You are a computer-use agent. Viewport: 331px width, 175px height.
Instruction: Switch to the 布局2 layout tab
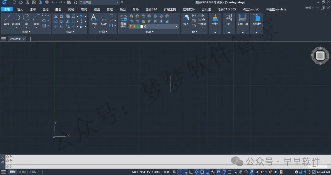click(x=33, y=172)
